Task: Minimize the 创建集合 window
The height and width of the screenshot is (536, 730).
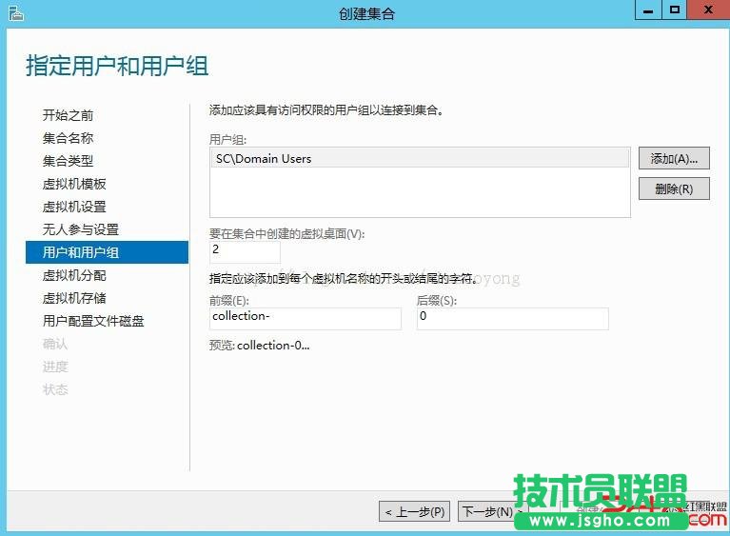Action: point(648,10)
